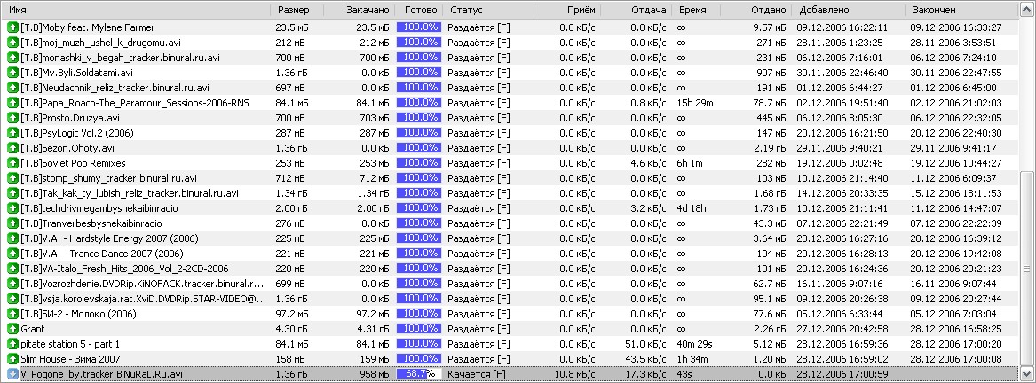Click seeding icon beside Moby feat. Mylene Farmer
The image size is (1036, 383).
pyautogui.click(x=12, y=27)
